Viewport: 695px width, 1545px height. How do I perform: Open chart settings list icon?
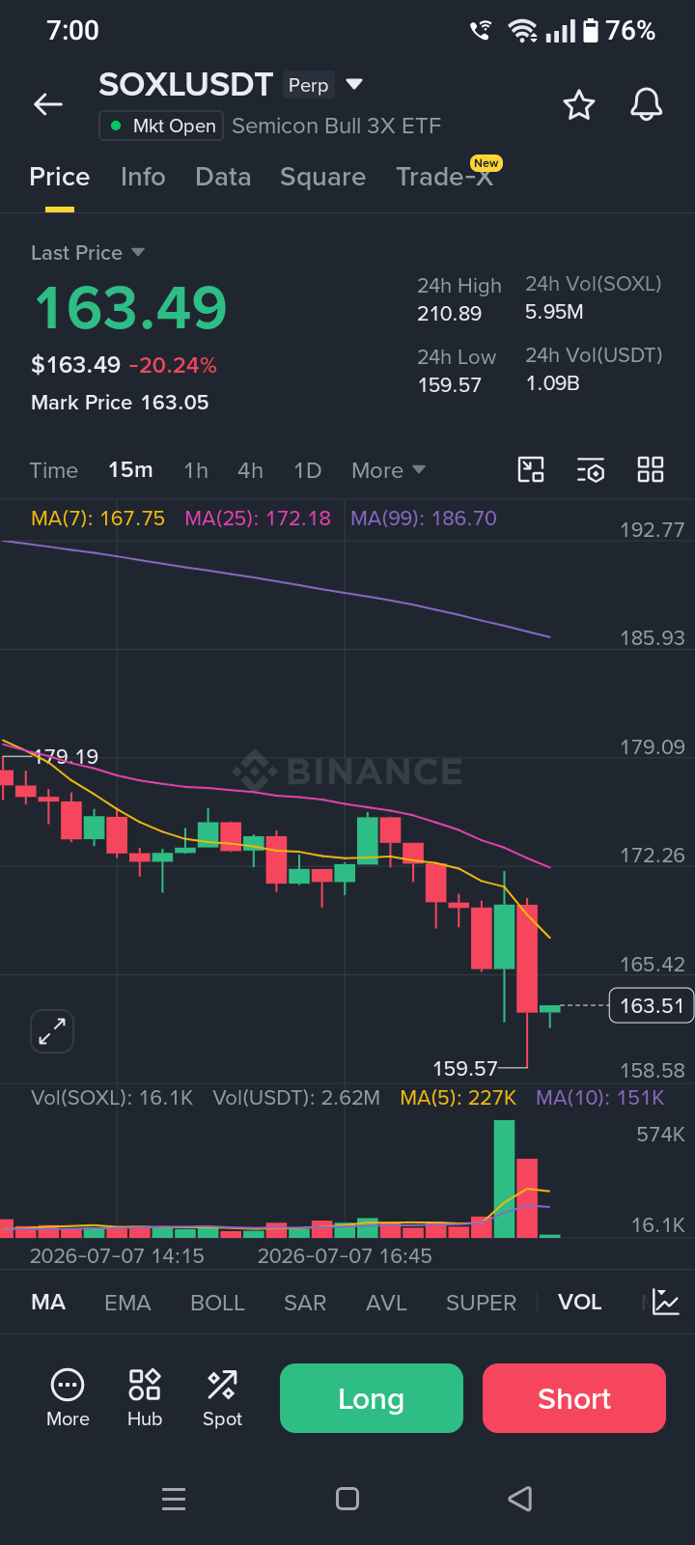591,470
